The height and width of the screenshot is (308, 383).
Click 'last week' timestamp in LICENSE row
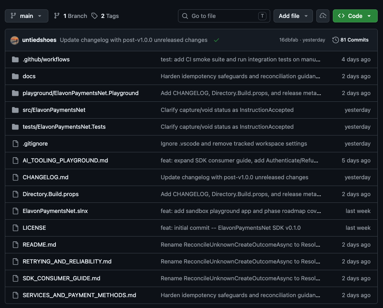(x=358, y=228)
